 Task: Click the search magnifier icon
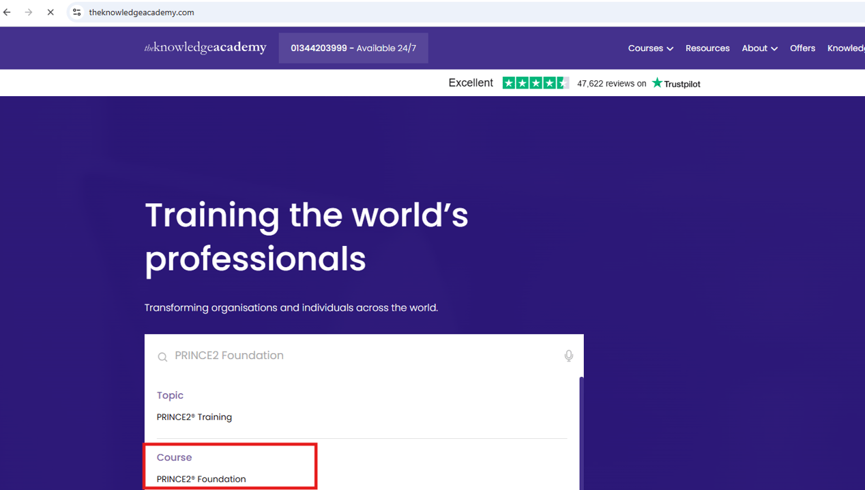point(162,356)
